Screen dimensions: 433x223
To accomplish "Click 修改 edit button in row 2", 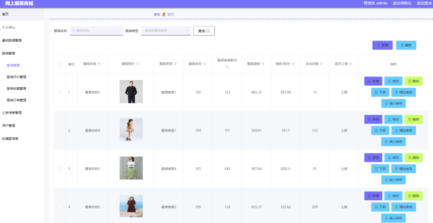I will pos(393,119).
